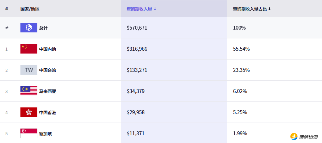The image size is (322, 143).
Task: Open the 马来西亚 country link
Action: click(x=48, y=91)
